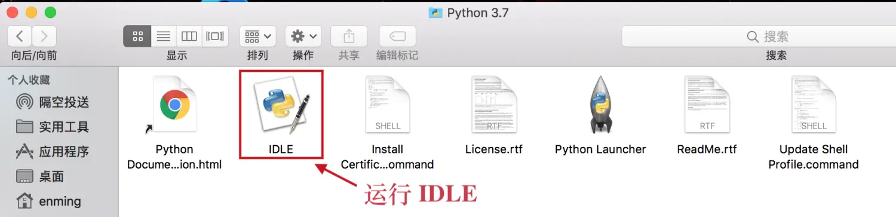Switch to list view mode

click(x=164, y=36)
